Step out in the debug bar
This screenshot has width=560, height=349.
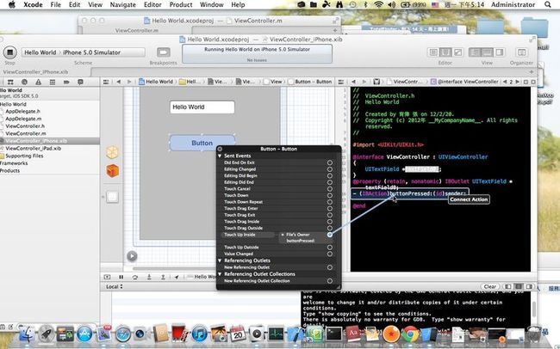(163, 277)
